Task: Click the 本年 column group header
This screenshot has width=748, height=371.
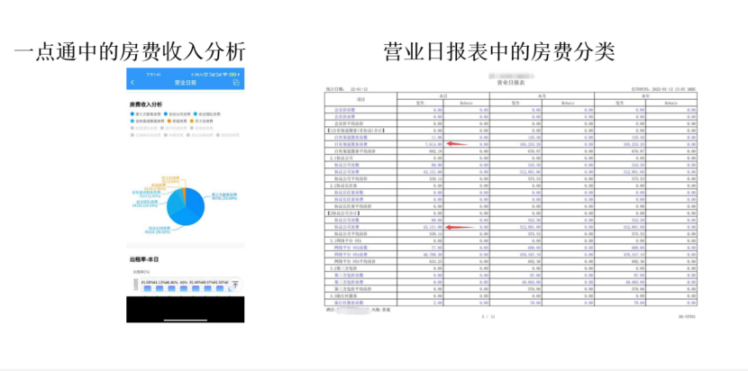Action: pos(645,95)
